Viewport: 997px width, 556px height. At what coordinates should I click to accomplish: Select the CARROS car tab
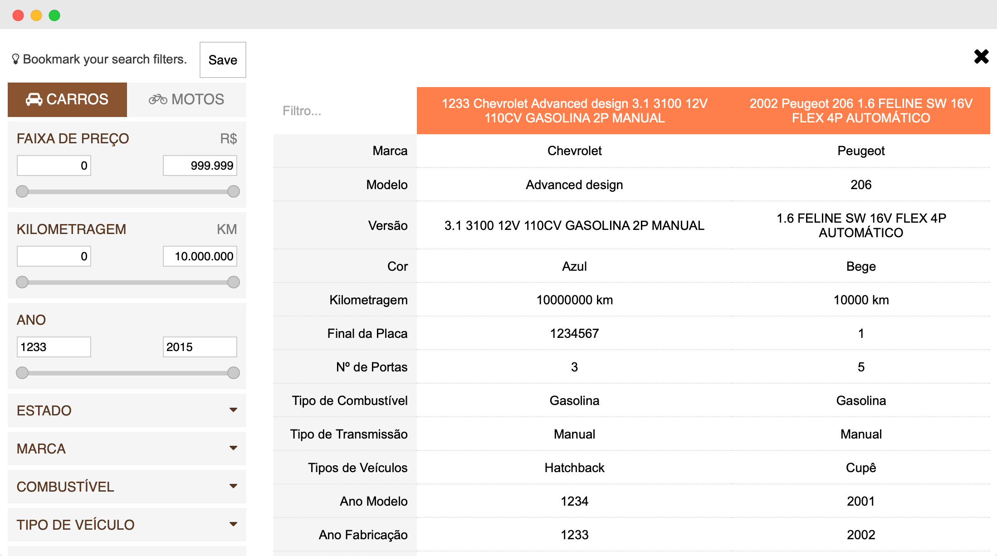click(67, 99)
